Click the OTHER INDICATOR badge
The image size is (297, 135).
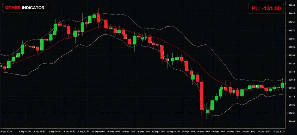tap(25, 8)
